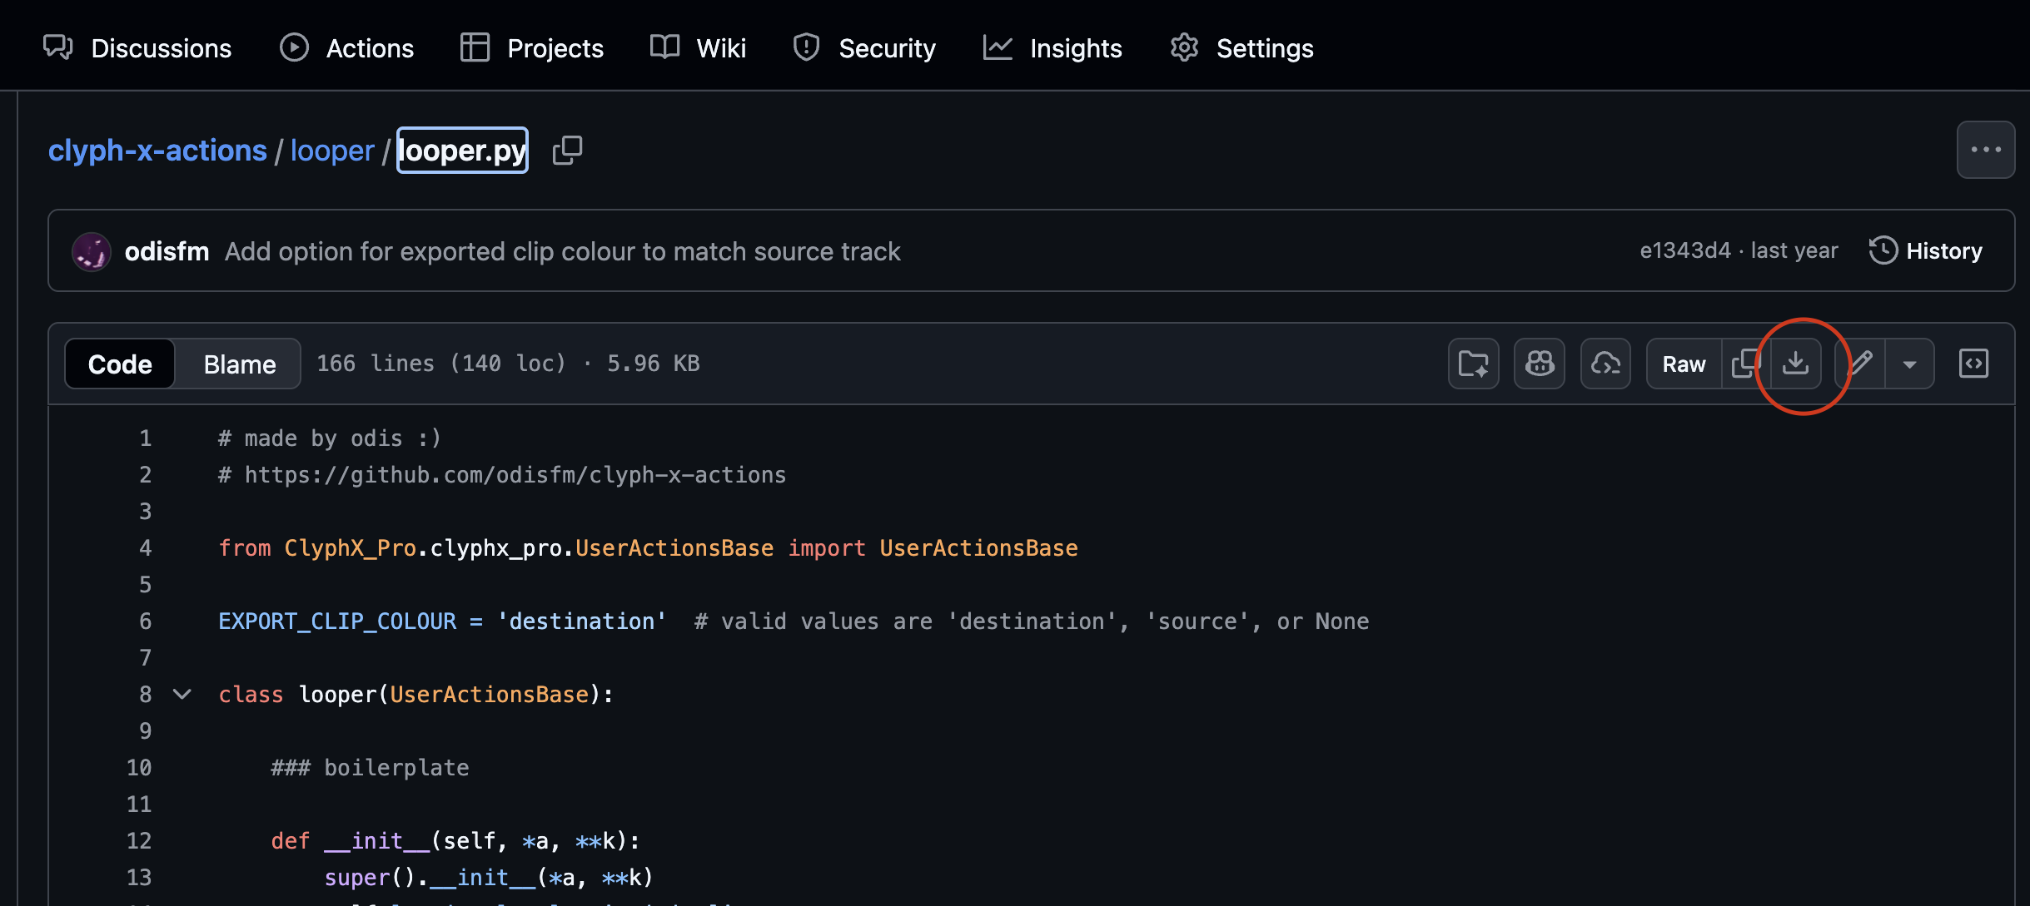Open the Actions tab

click(x=346, y=48)
